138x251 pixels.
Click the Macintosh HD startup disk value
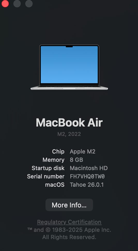tap(89, 168)
